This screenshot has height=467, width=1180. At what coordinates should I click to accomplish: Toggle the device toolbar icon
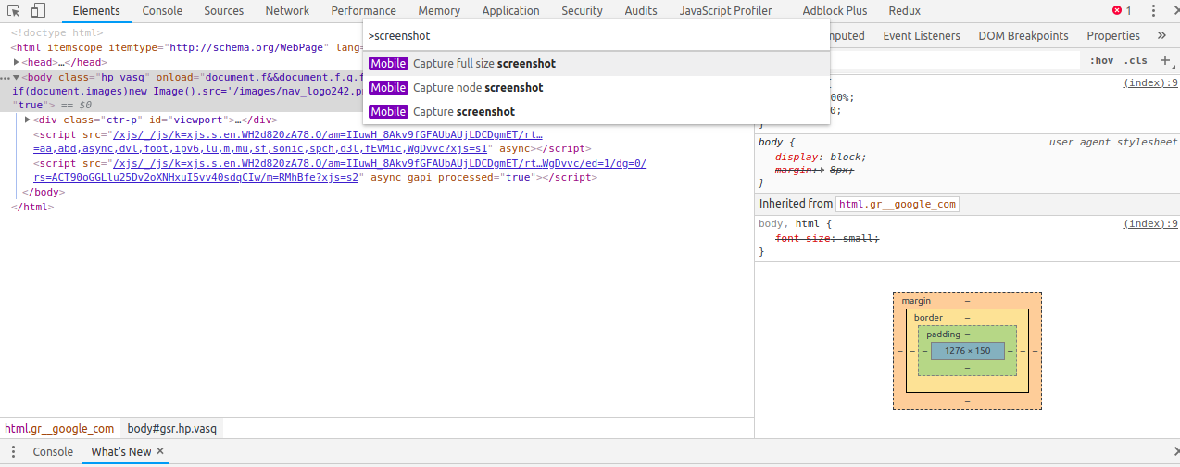[38, 11]
